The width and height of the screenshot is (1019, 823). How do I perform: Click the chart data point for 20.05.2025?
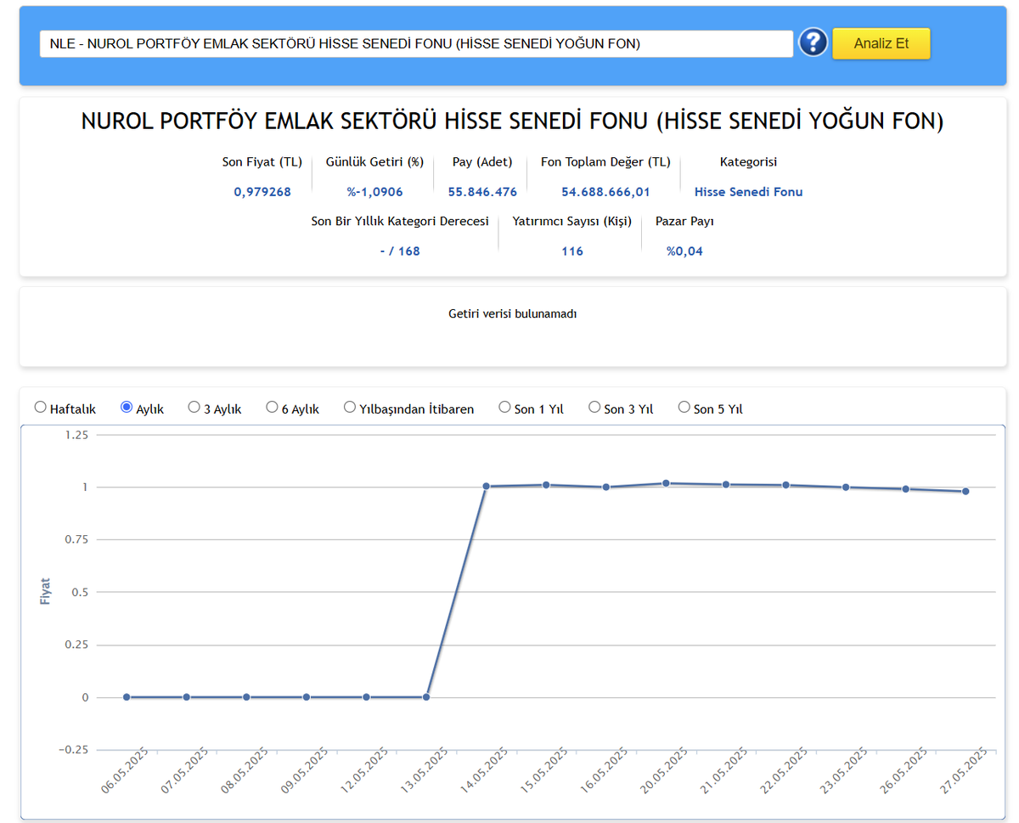666,483
